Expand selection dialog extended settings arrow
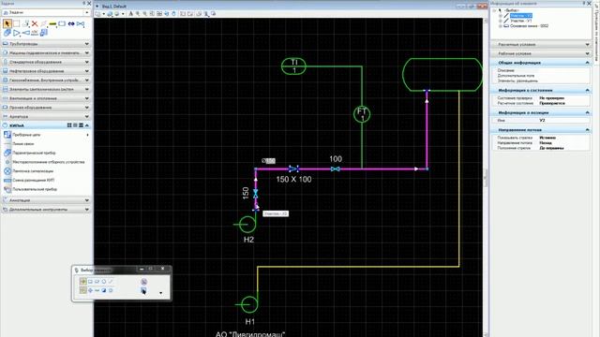 point(160,293)
